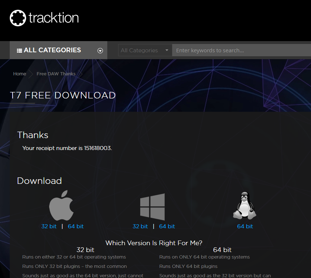Click 'Runs ONLY 64 bit plugins' line
This screenshot has width=311, height=278.
pos(189,266)
